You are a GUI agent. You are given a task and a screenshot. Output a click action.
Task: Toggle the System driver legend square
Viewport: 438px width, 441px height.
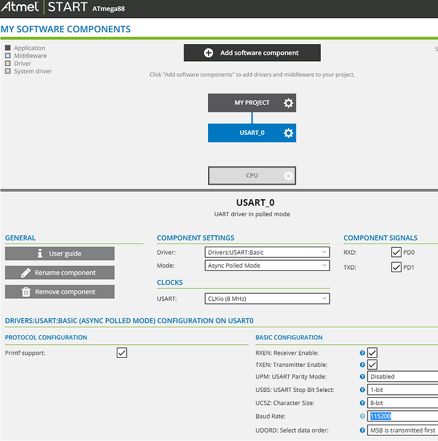pos(8,71)
